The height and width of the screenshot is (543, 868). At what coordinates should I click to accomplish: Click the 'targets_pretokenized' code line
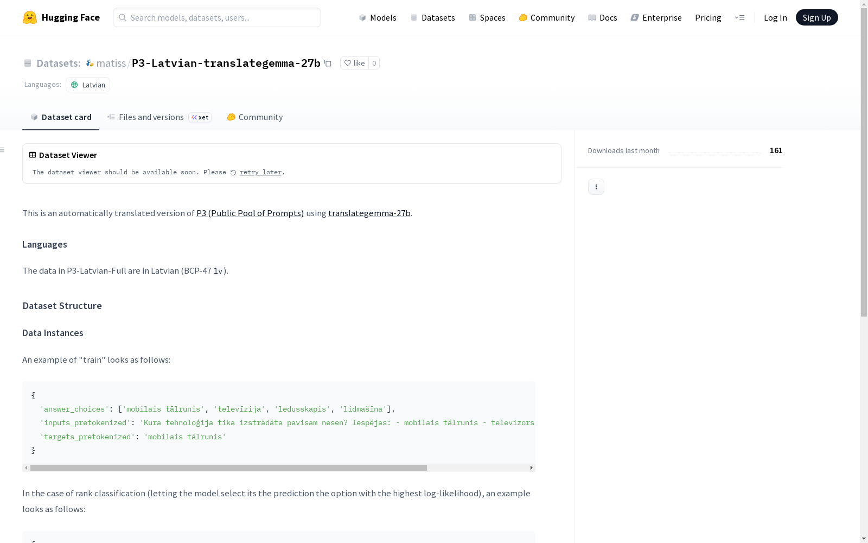click(133, 437)
